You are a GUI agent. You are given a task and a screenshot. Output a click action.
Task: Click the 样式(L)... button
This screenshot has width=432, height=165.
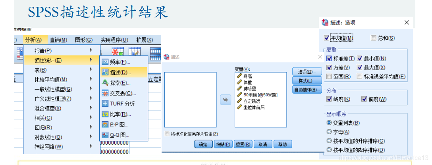point(307,81)
